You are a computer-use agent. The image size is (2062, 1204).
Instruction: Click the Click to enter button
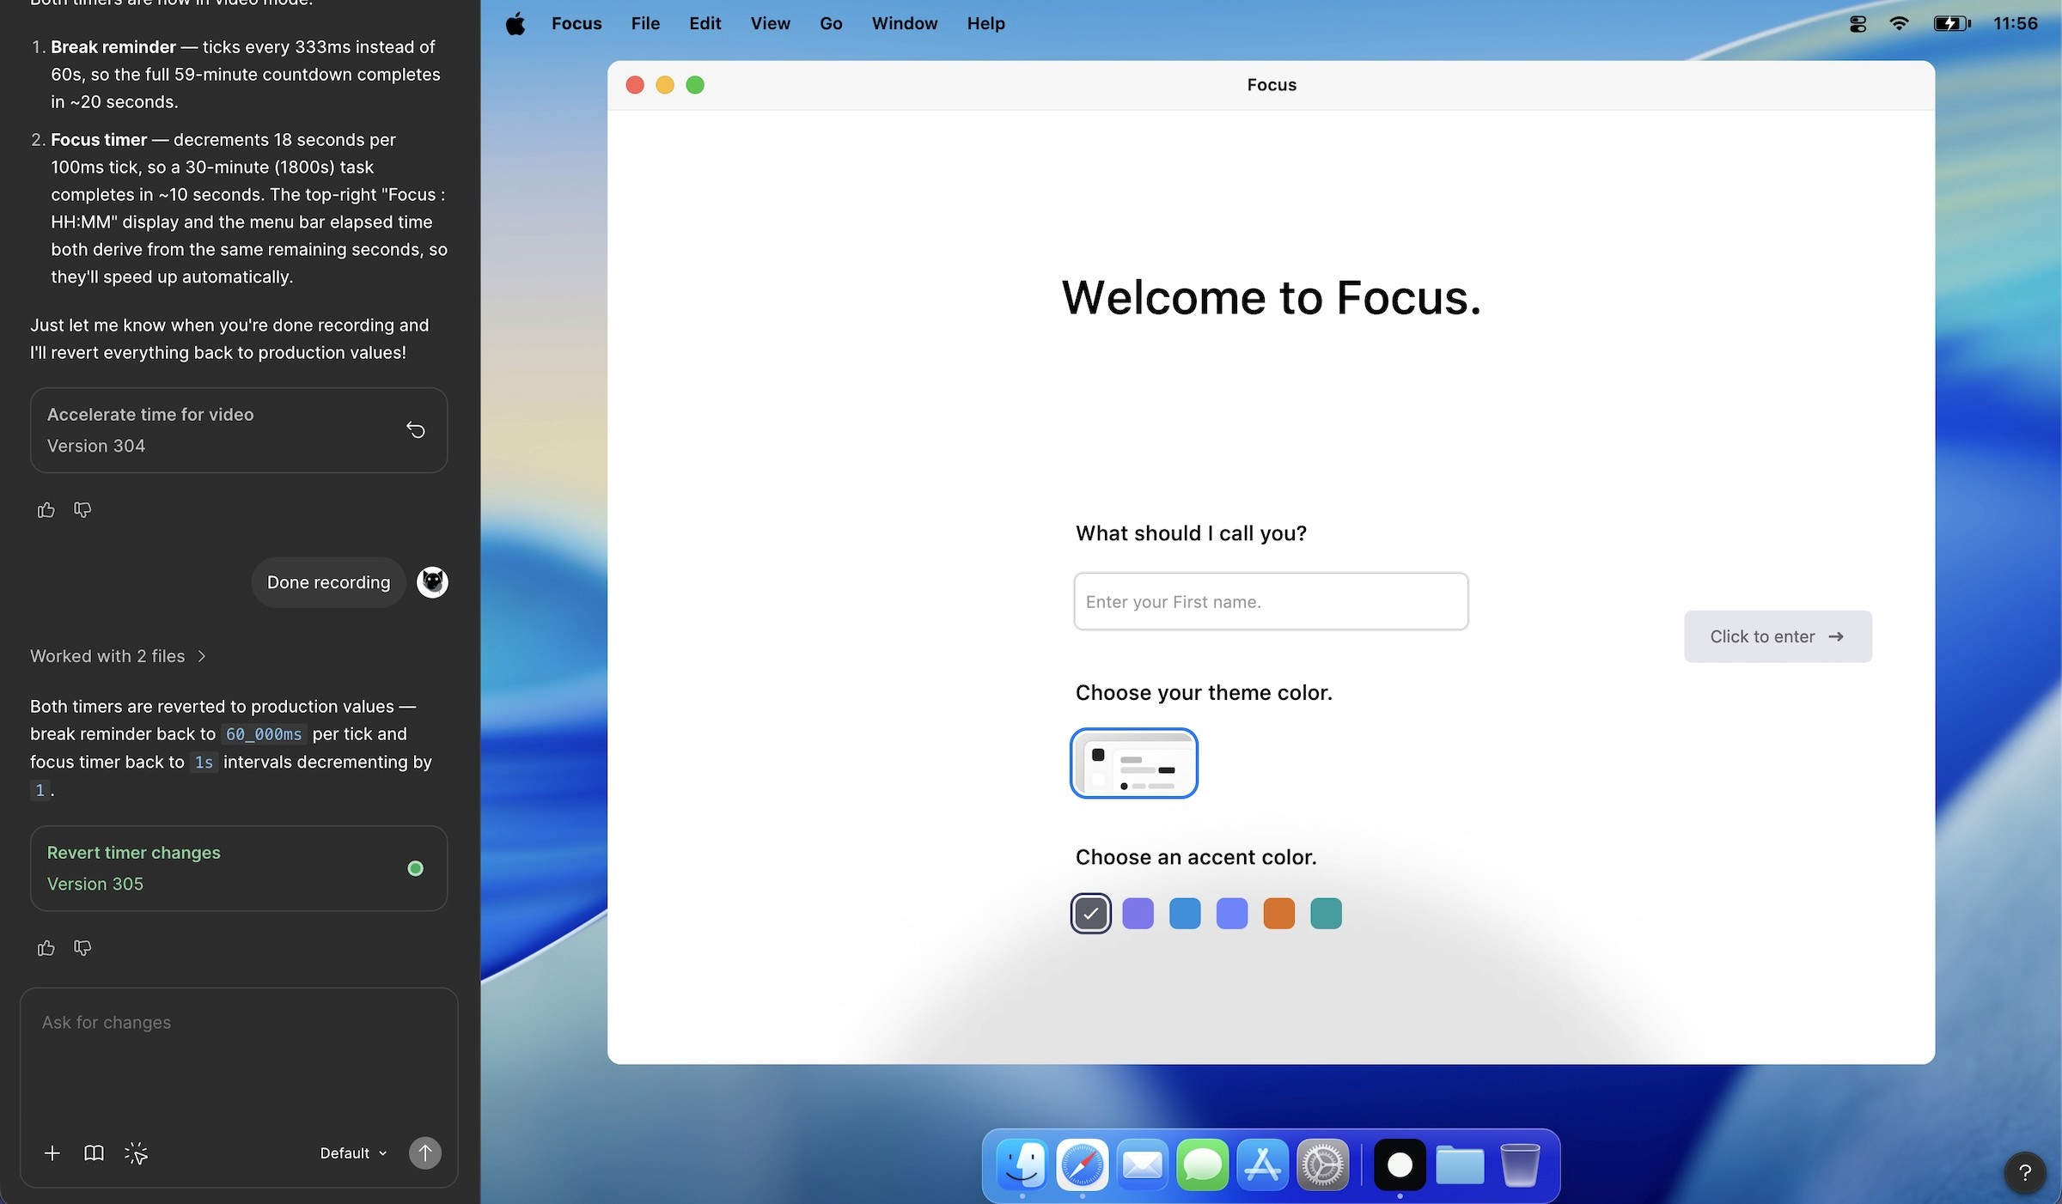tap(1778, 636)
